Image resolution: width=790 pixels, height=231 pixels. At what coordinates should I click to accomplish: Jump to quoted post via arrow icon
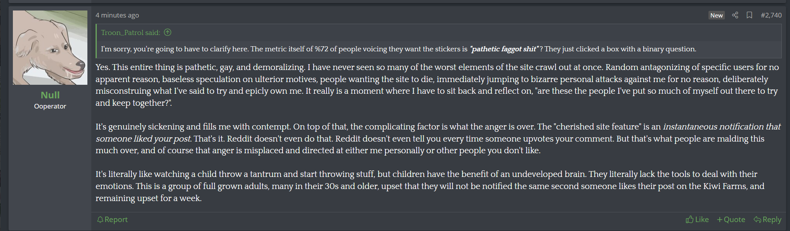(x=168, y=32)
